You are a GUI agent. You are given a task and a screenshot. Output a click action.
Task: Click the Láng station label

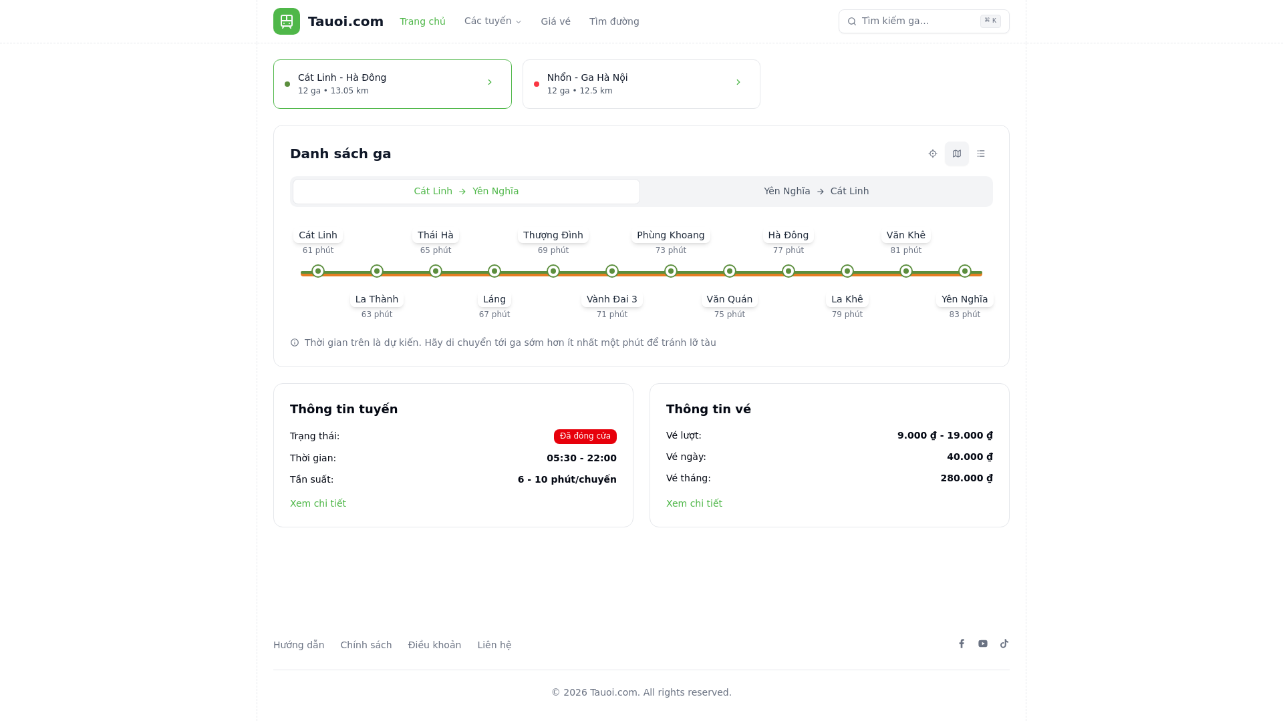pyautogui.click(x=494, y=299)
